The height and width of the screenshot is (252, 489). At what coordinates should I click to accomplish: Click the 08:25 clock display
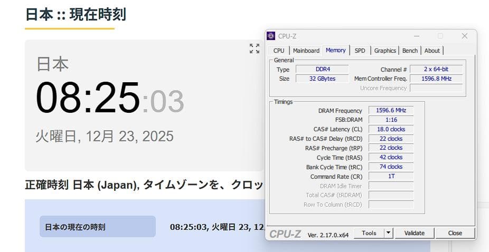pyautogui.click(x=88, y=98)
